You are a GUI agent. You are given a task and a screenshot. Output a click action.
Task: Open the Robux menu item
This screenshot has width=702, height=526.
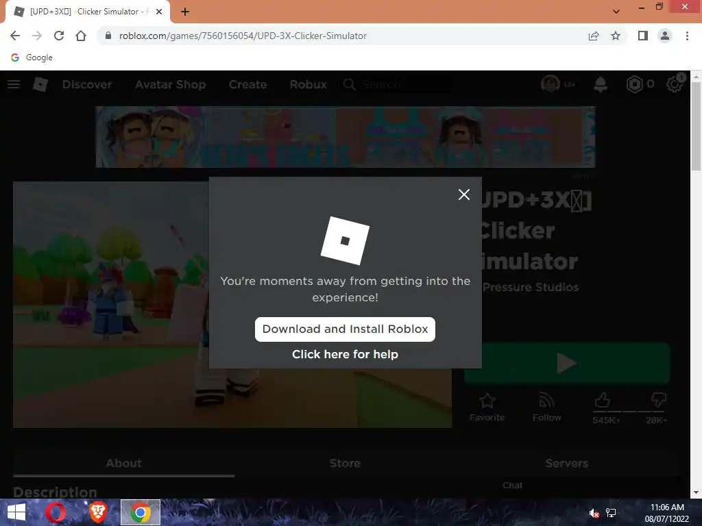[x=308, y=84]
